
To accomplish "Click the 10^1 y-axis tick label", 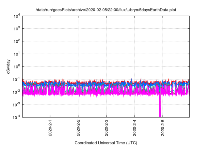I will (x=17, y=54).
